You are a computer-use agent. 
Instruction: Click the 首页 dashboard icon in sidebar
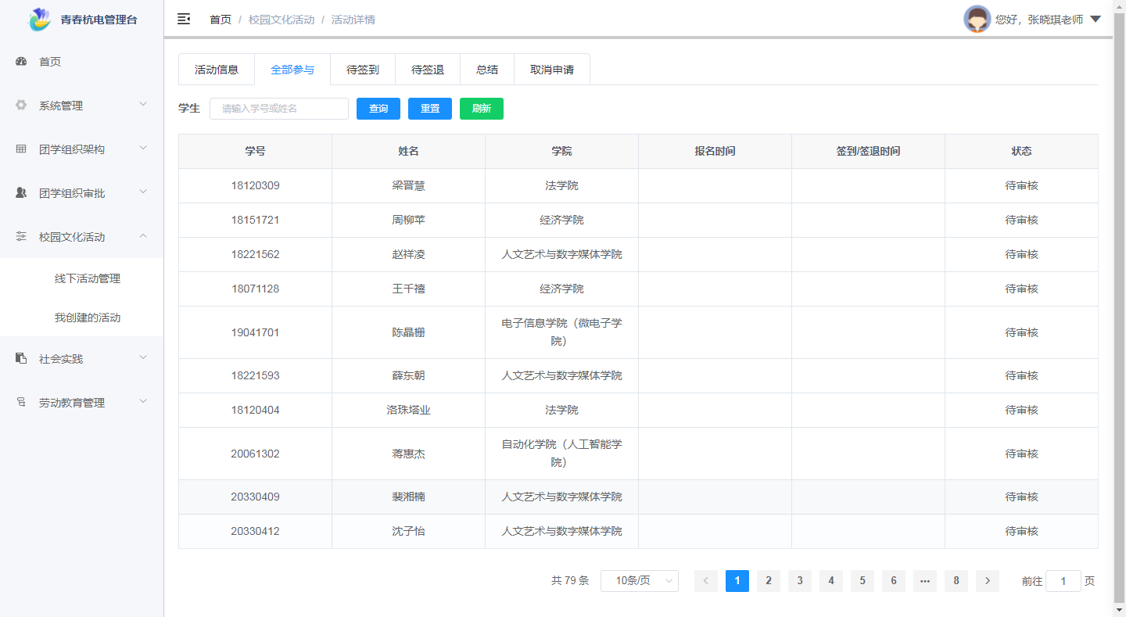coord(21,61)
